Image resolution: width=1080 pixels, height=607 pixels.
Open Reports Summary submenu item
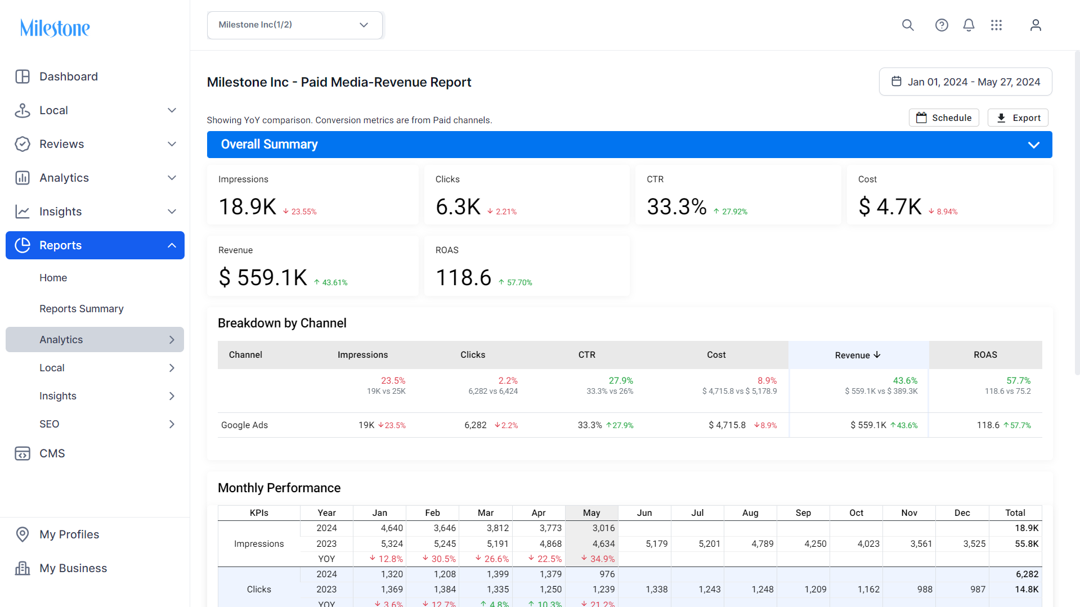click(82, 309)
